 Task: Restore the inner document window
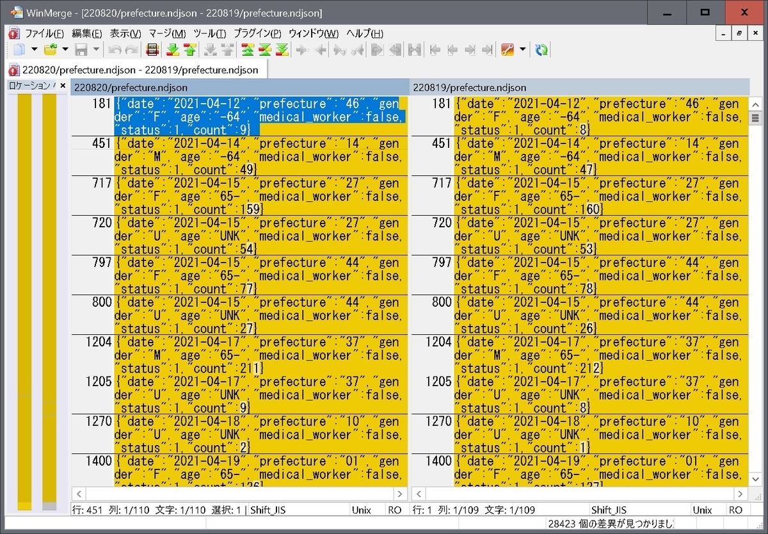[739, 33]
